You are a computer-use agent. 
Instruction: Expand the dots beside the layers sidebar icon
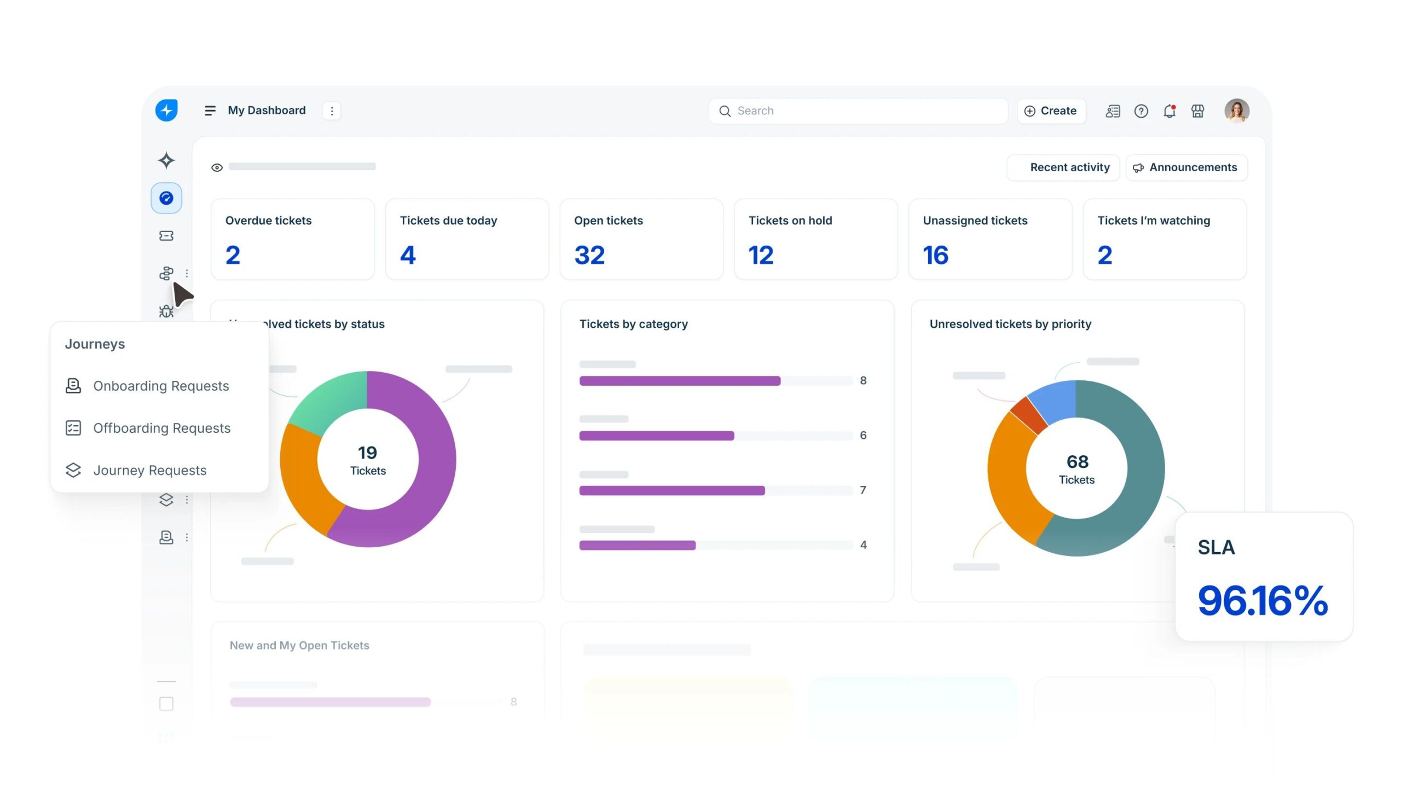pyautogui.click(x=187, y=500)
